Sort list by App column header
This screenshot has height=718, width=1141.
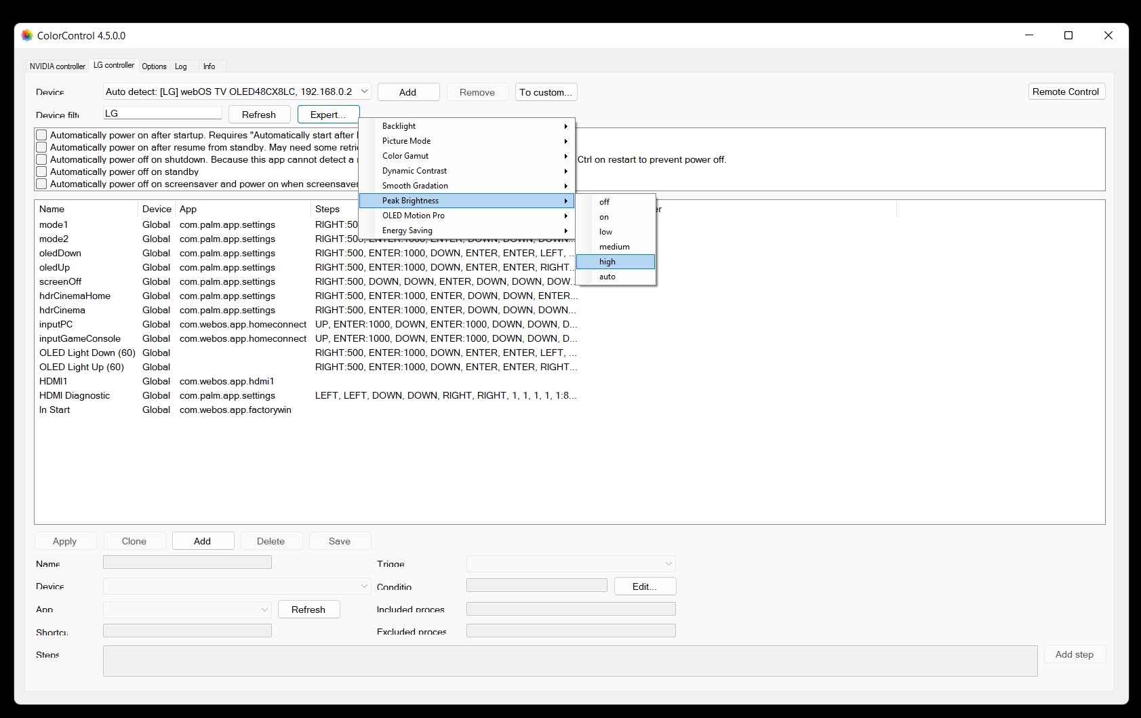tap(243, 209)
